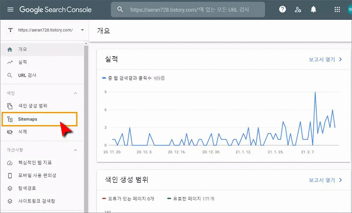Click the 20. 12. 30. axis date label
Screen dimensions: 352x213
211,152
